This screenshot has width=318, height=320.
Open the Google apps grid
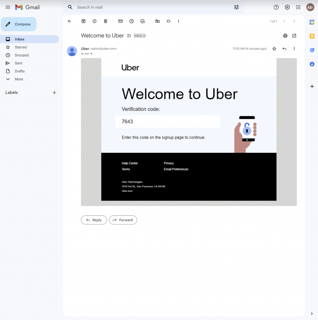click(x=298, y=7)
